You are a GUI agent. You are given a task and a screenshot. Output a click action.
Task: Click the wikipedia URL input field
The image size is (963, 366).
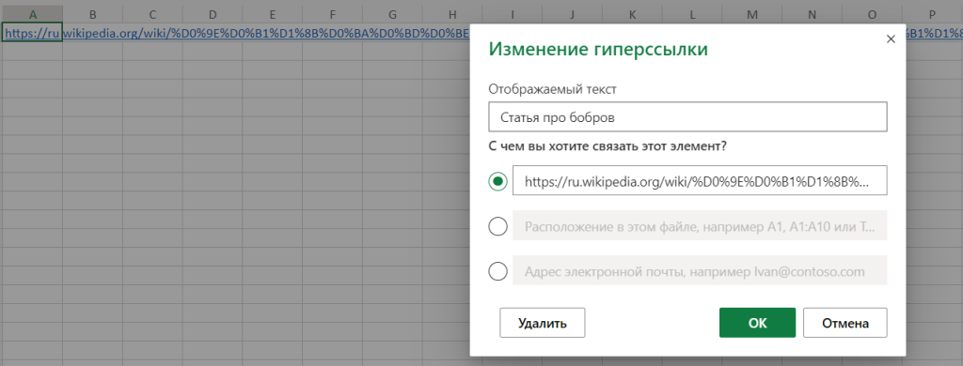[700, 180]
